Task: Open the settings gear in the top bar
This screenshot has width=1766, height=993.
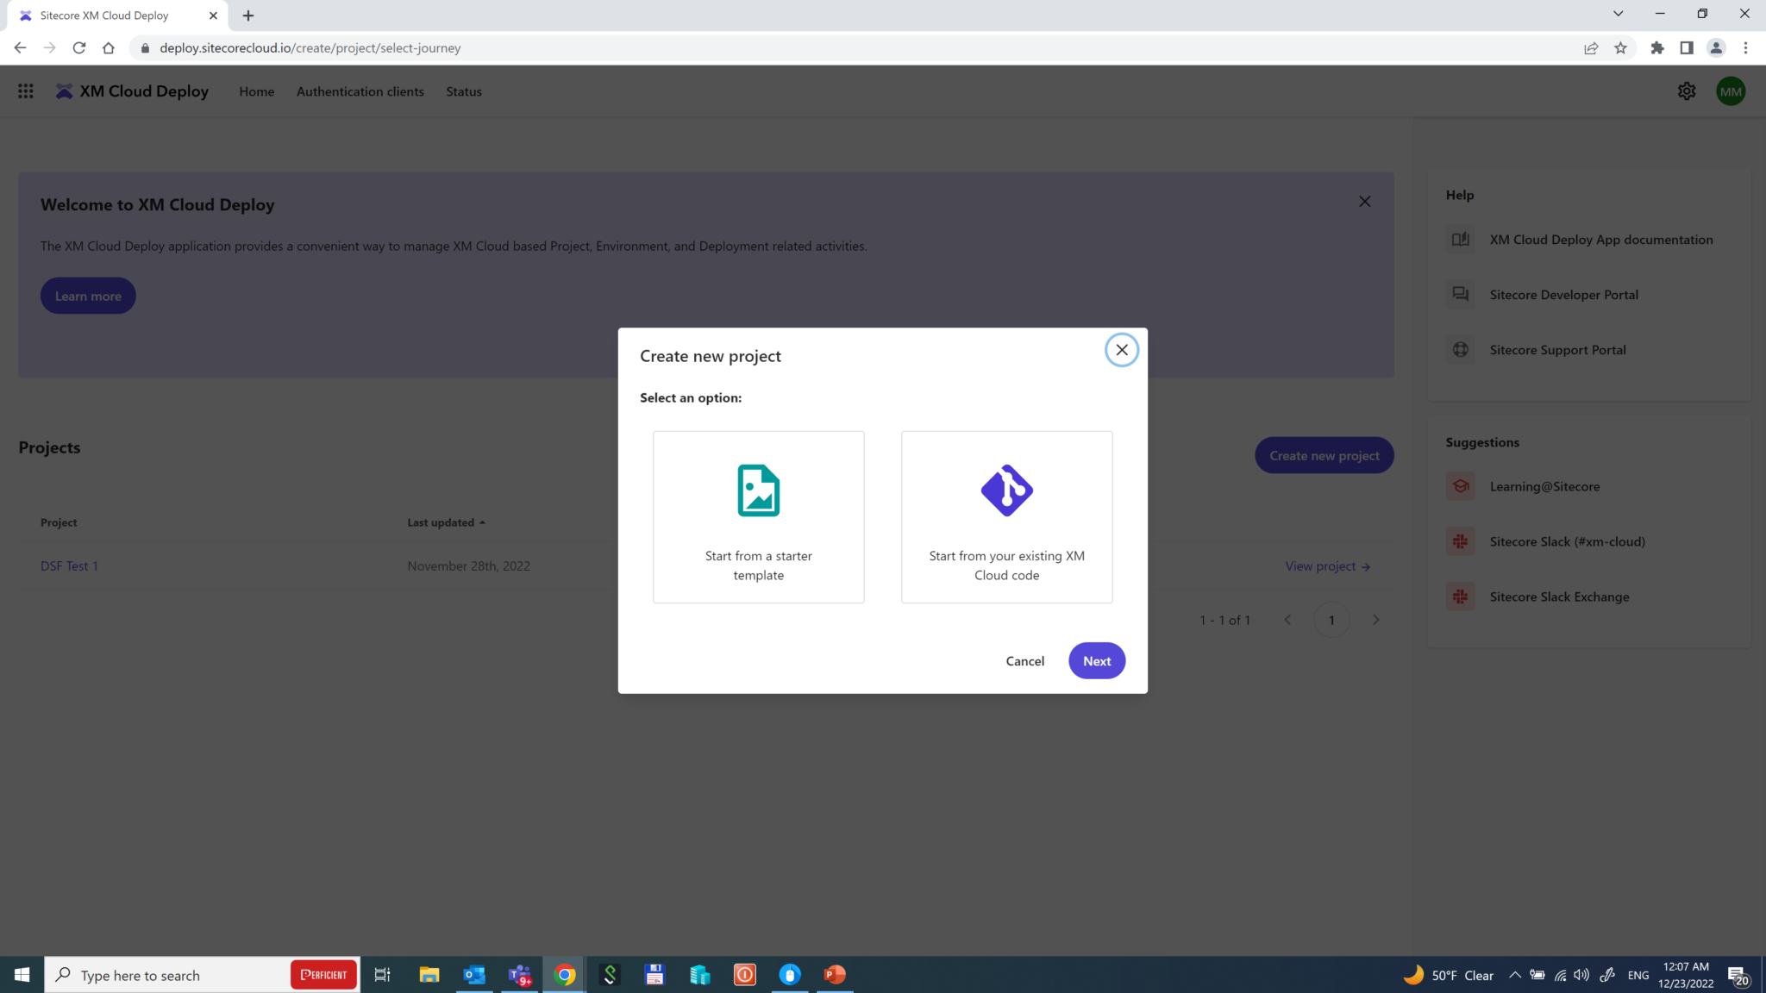Action: 1687,91
